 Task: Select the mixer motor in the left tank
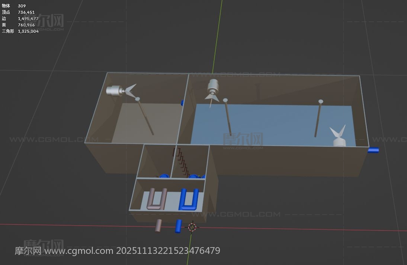pos(115,90)
